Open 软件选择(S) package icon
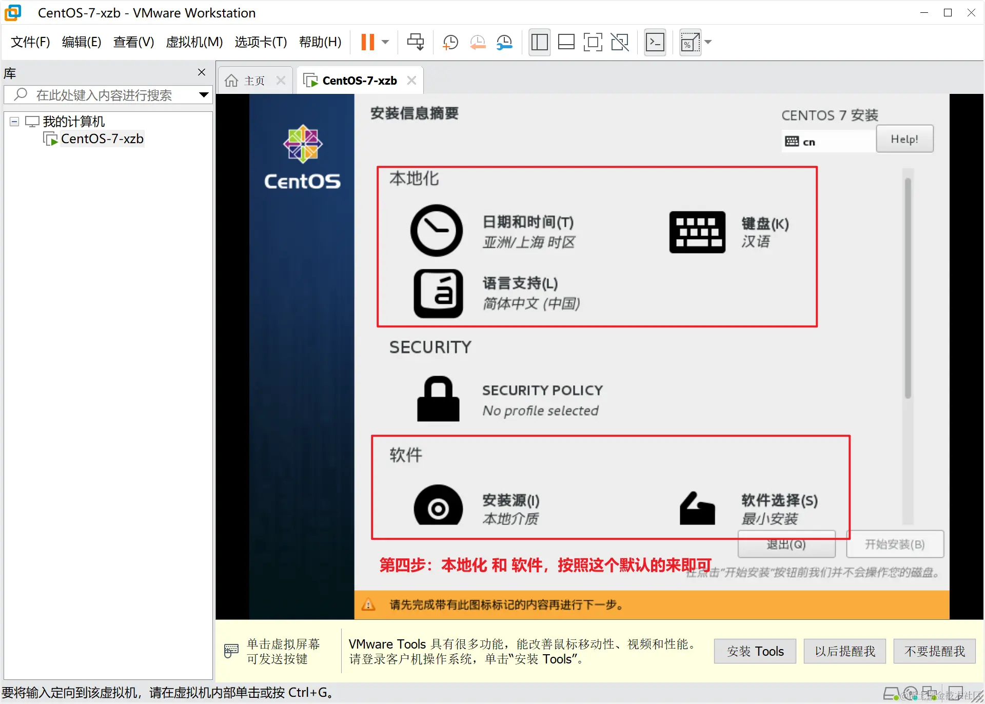This screenshot has height=704, width=985. (697, 508)
